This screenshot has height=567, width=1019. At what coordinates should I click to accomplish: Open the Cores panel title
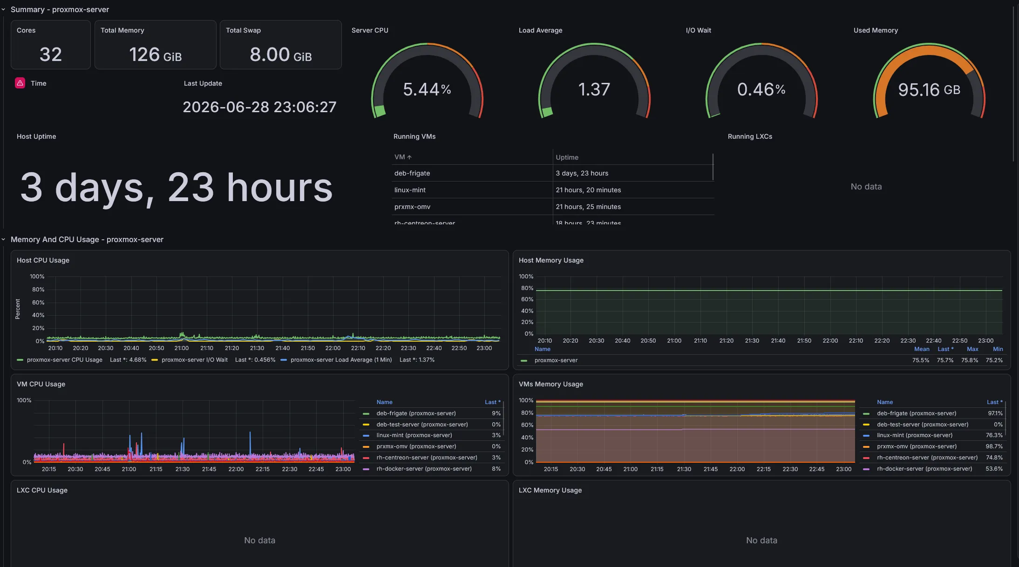26,30
